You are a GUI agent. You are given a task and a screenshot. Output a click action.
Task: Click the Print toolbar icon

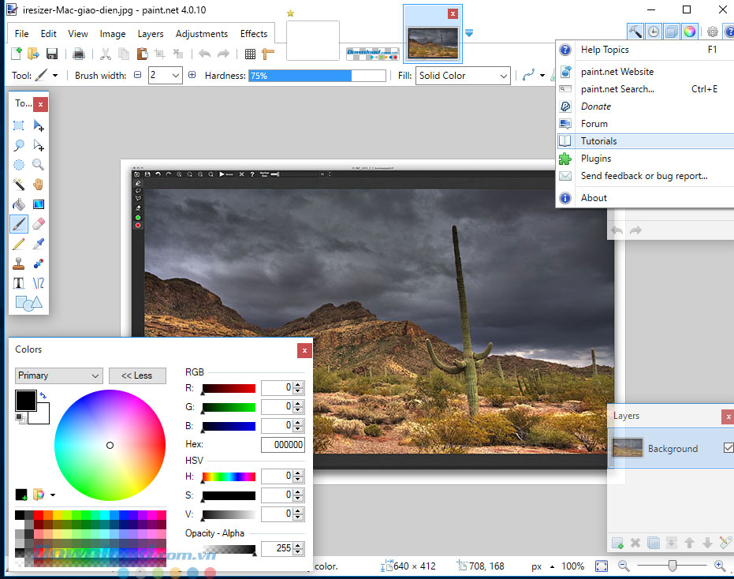[79, 54]
